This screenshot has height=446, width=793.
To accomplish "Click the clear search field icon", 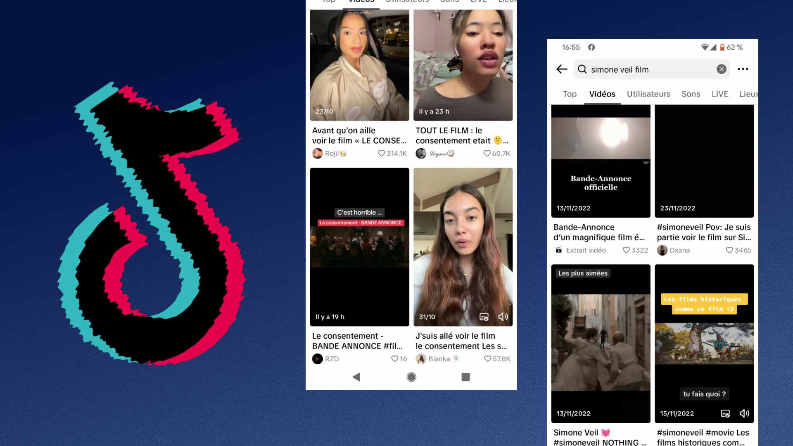I will click(x=722, y=69).
